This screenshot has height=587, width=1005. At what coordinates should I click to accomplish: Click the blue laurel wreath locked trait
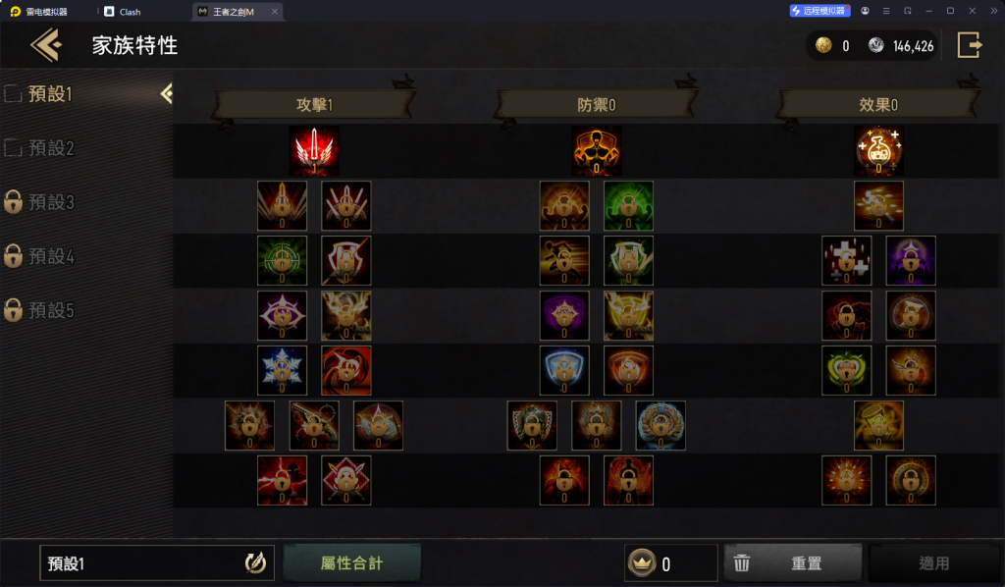click(x=661, y=425)
